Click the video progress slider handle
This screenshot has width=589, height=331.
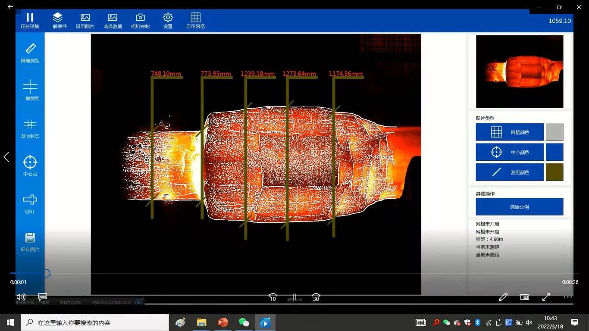pos(47,273)
